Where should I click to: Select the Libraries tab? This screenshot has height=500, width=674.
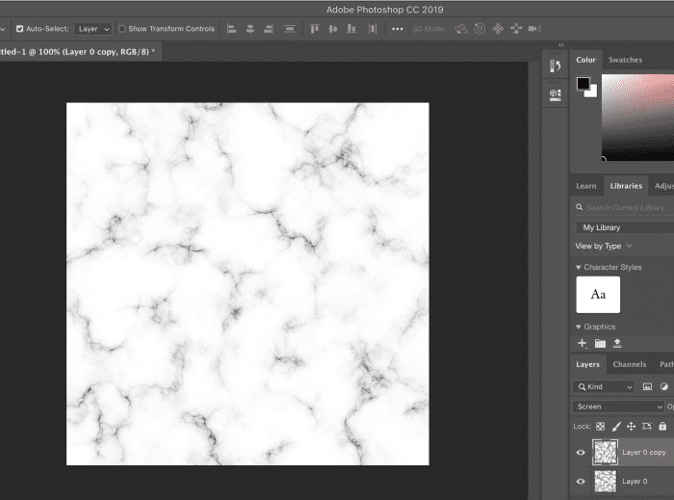(626, 186)
